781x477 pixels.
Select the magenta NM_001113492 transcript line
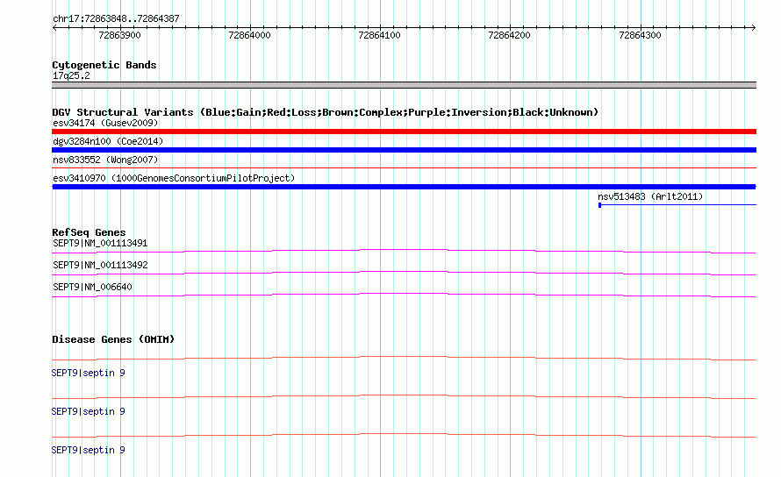coord(404,273)
